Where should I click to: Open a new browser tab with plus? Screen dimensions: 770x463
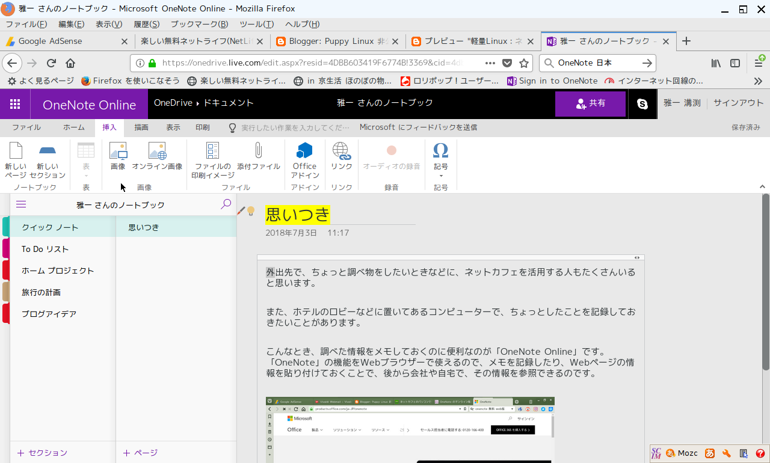[x=686, y=41]
